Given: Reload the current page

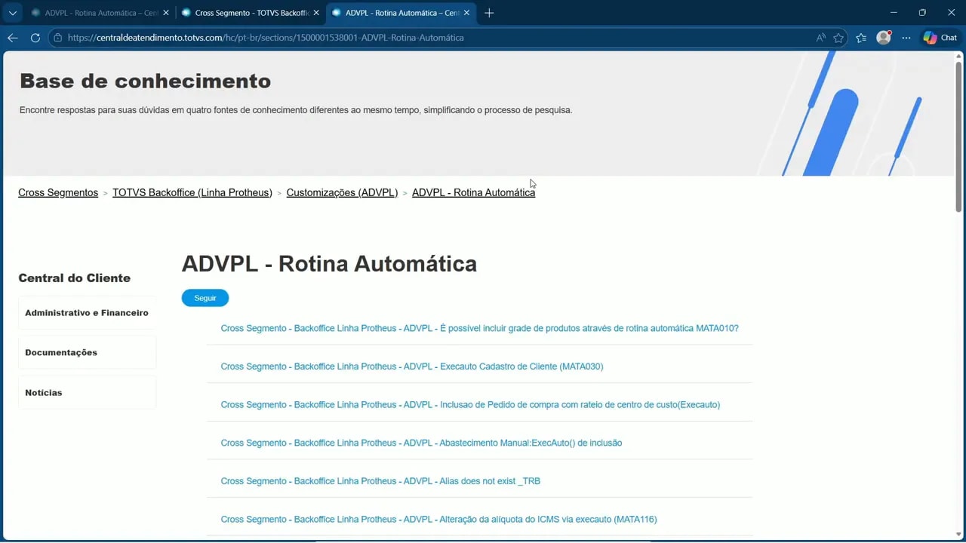Looking at the screenshot, I should point(35,37).
